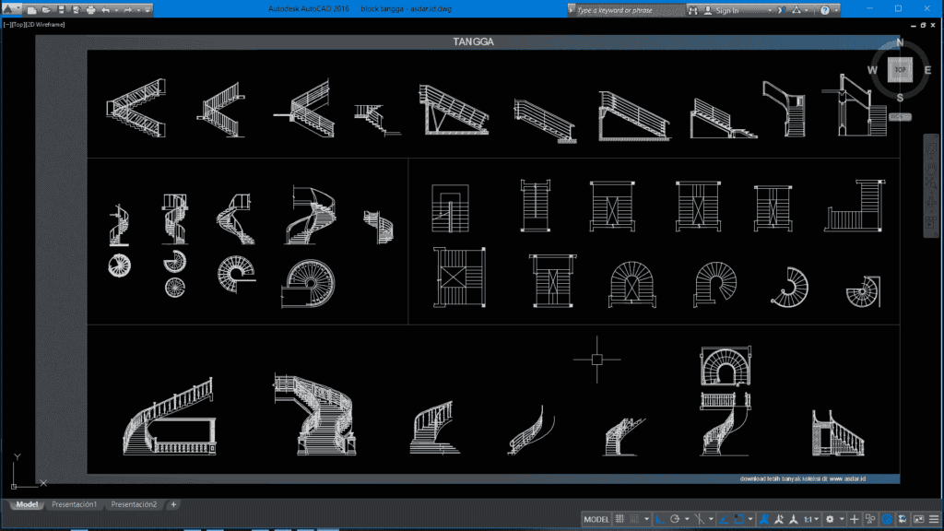Open the isometric drafting dropdown arrow
Viewport: 944px width, 531px height.
click(711, 519)
